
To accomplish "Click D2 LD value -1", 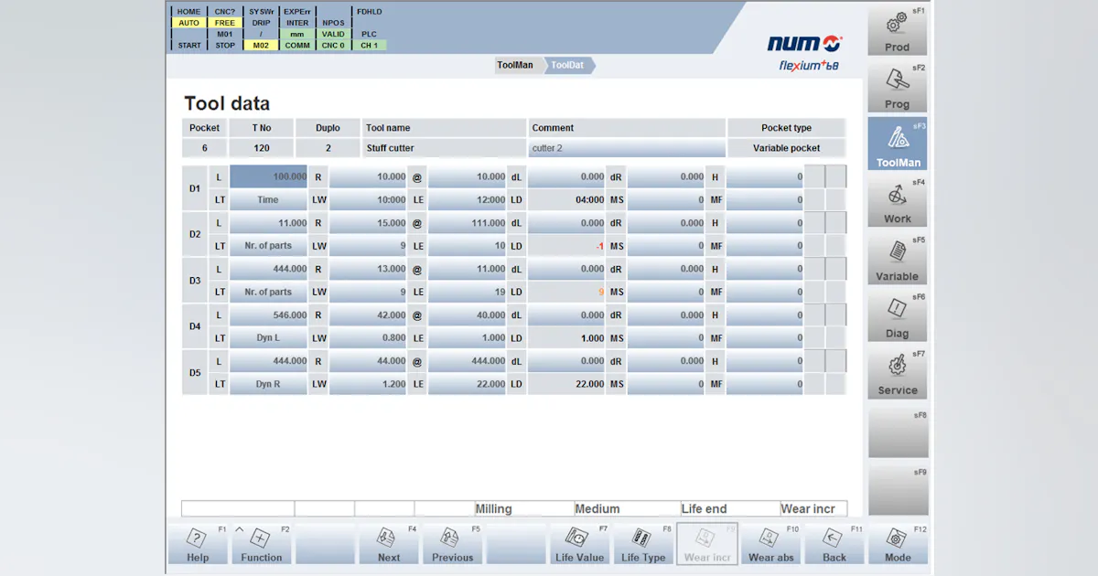I will [x=566, y=246].
